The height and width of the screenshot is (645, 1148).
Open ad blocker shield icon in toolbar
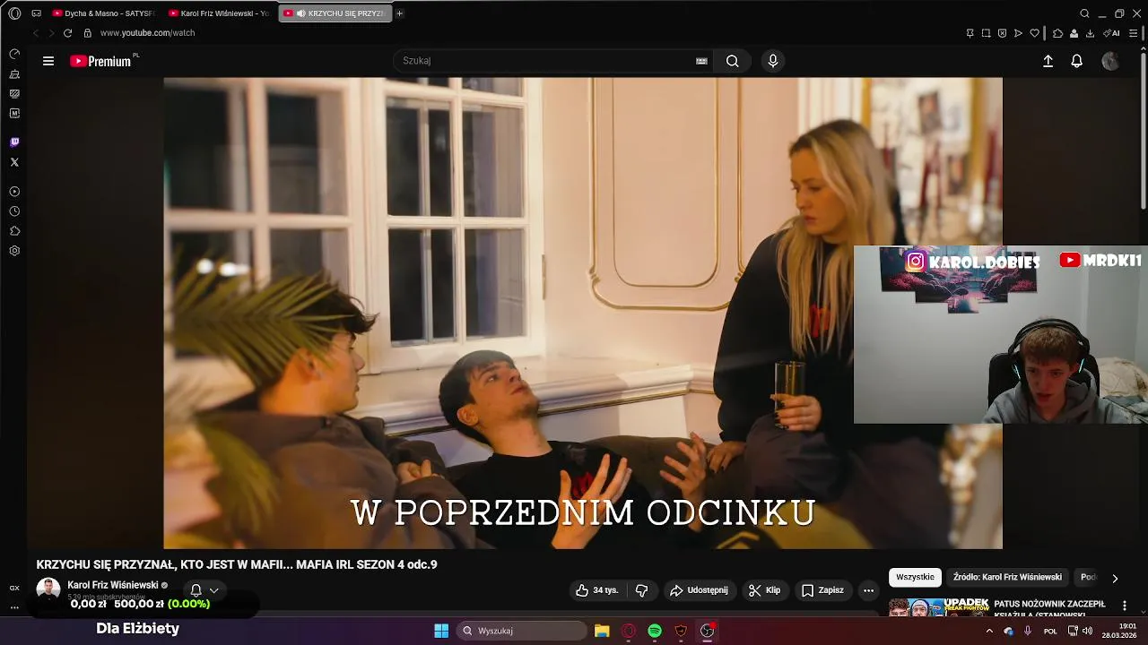tap(1002, 33)
